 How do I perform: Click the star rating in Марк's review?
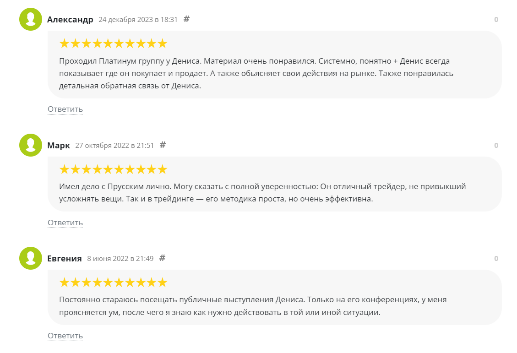(x=113, y=170)
